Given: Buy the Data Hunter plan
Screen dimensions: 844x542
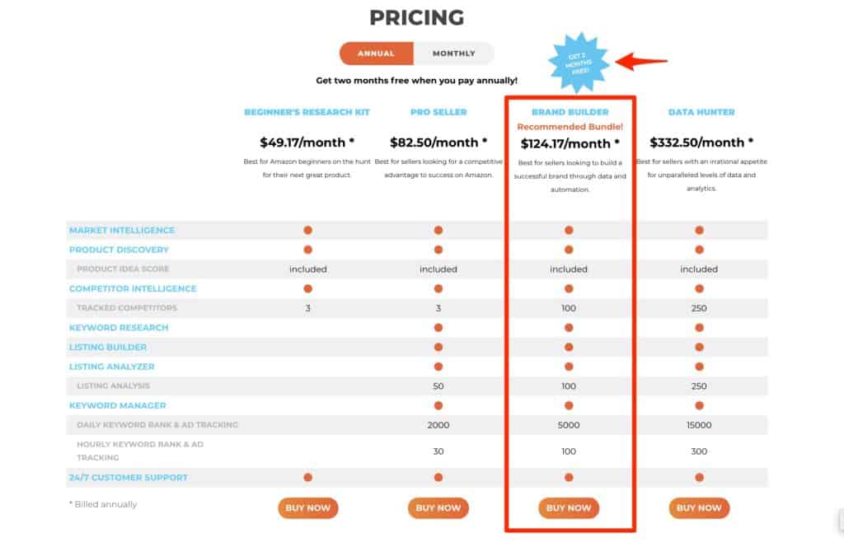Looking at the screenshot, I should [x=699, y=507].
